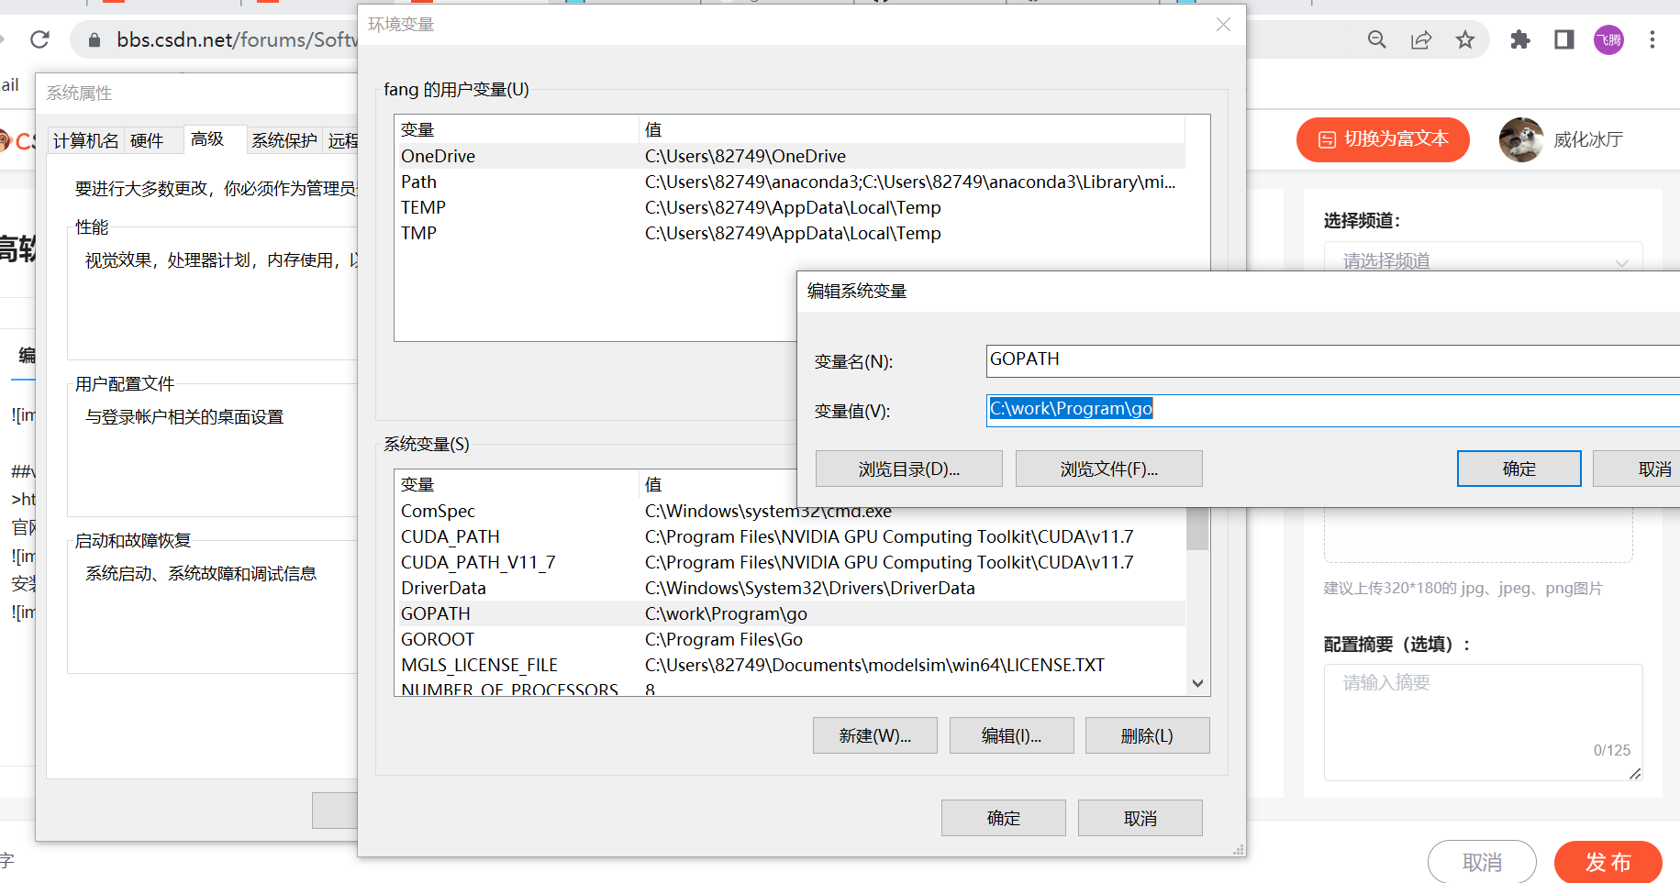
Task: Bookmark this page with the star icon
Action: (1465, 39)
